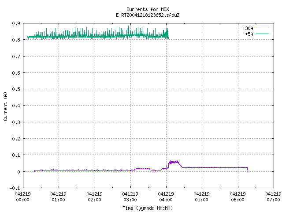Click the '+30A' legend label

[x=248, y=28]
